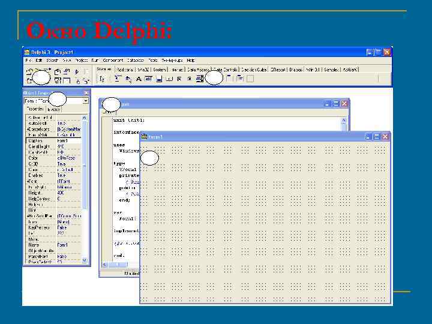Open Object Inspector Events tab
This screenshot has height=324, width=432.
[53, 109]
